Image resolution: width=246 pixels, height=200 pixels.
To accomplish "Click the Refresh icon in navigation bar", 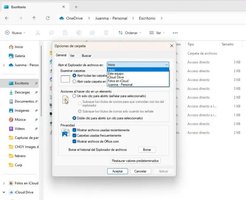I will click(x=48, y=18).
